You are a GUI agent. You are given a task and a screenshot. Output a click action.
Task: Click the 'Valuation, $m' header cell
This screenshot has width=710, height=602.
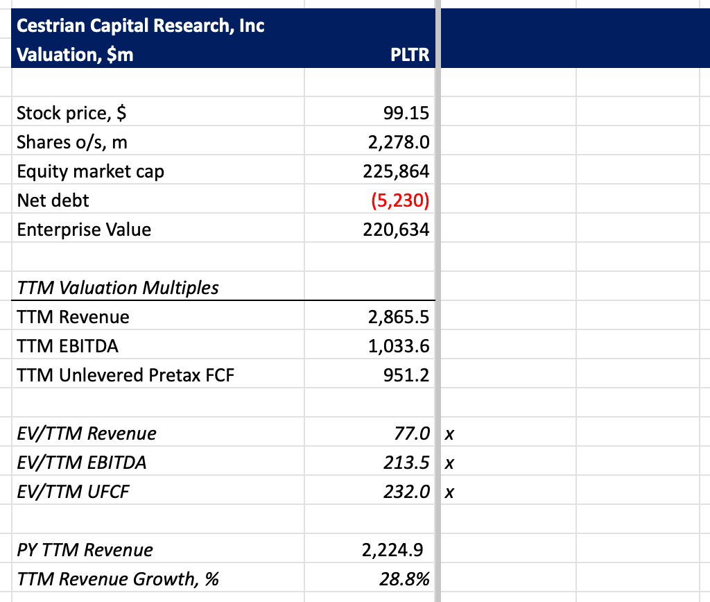[75, 55]
